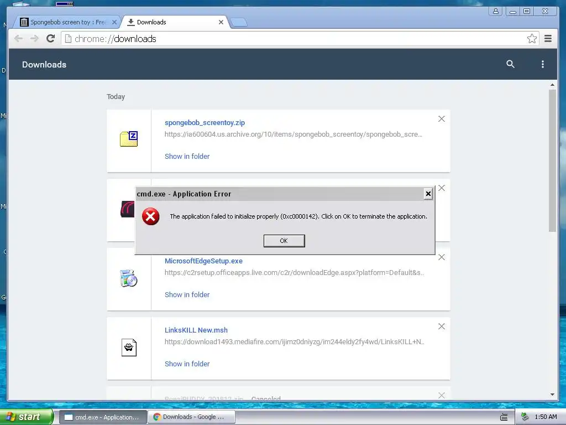Remove the canceled BonziBUDDY download entry
This screenshot has width=566, height=425.
[442, 395]
